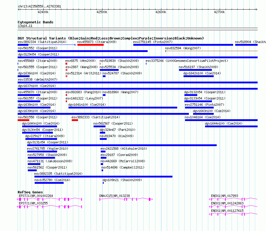
Task: Select the dgv1641n100 (Coe2014) gain bar
Action: tap(123, 108)
